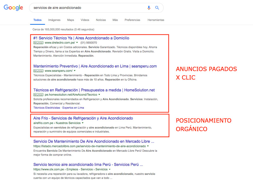Click the pe.homesolution.net/AireAcond/Tecnico URL
This screenshot has height=183, width=253.
[71, 94]
